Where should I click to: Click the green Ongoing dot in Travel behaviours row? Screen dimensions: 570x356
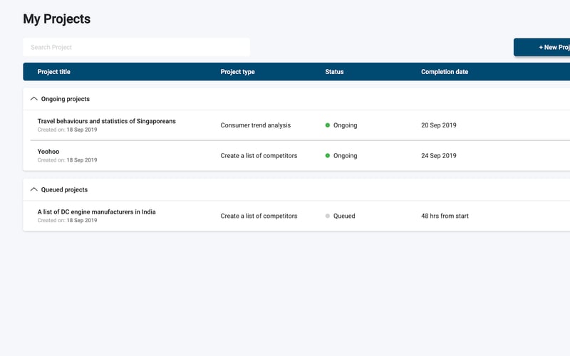tap(328, 125)
